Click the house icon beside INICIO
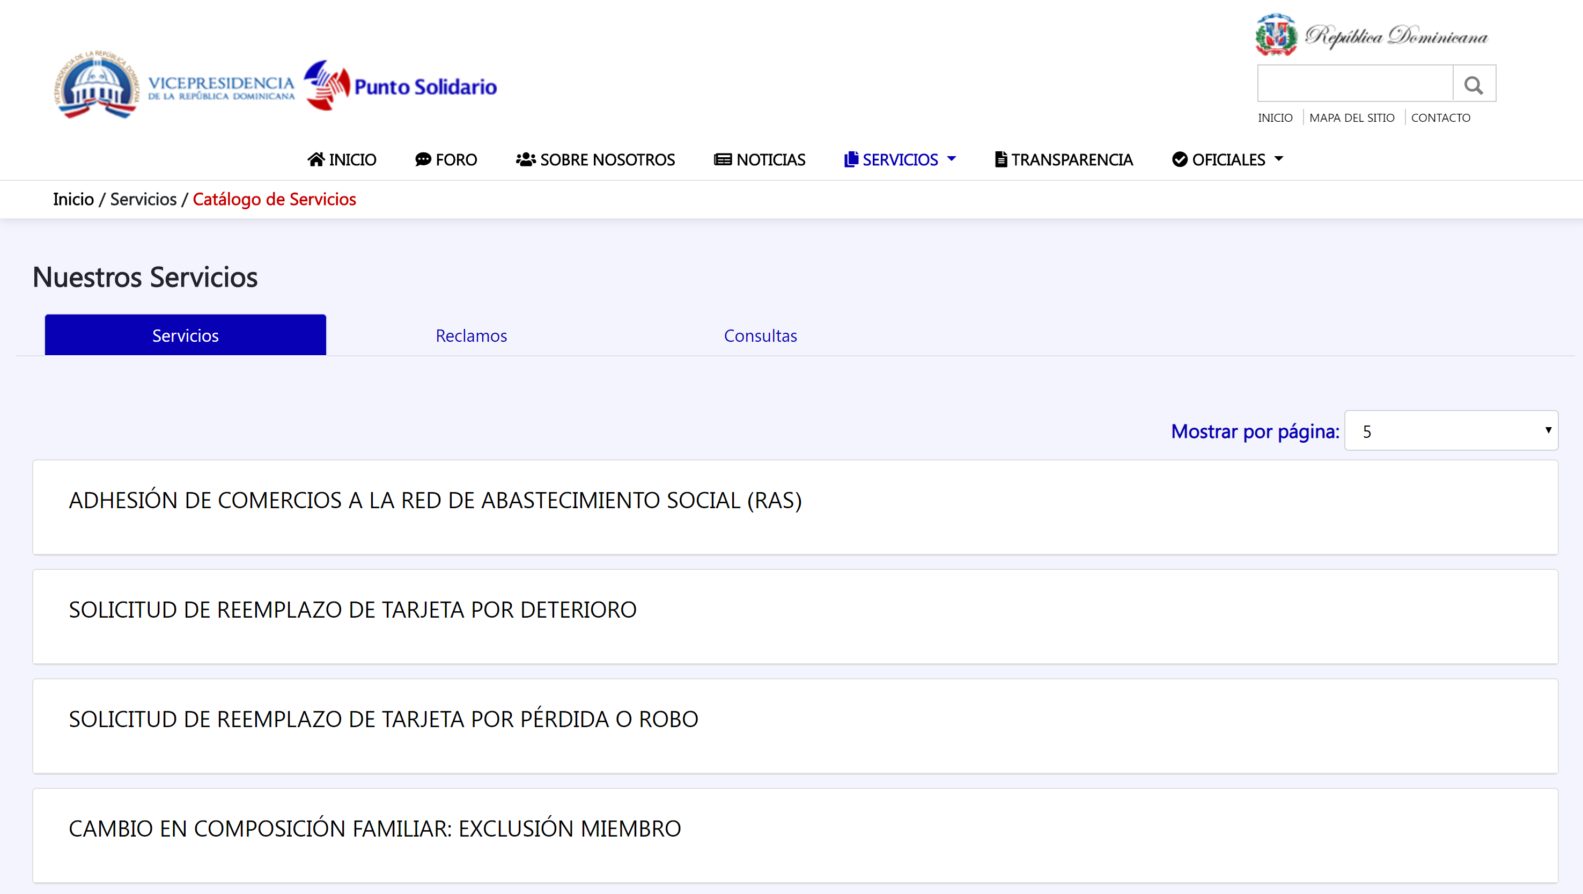 pos(316,160)
